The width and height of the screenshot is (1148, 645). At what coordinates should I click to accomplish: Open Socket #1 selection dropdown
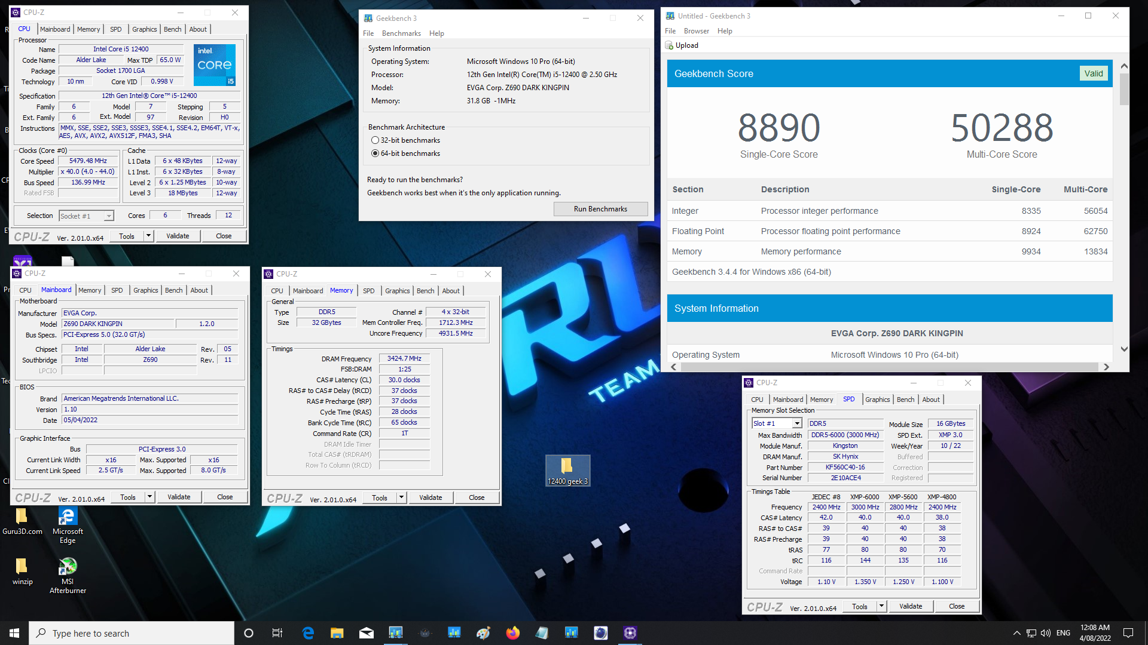pyautogui.click(x=87, y=216)
